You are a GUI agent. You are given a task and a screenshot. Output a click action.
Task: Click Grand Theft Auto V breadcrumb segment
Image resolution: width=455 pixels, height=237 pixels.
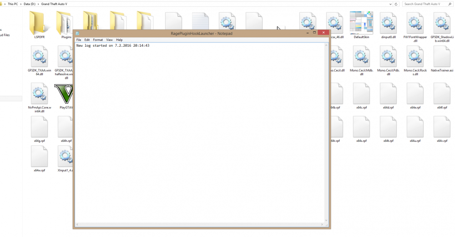(54, 4)
